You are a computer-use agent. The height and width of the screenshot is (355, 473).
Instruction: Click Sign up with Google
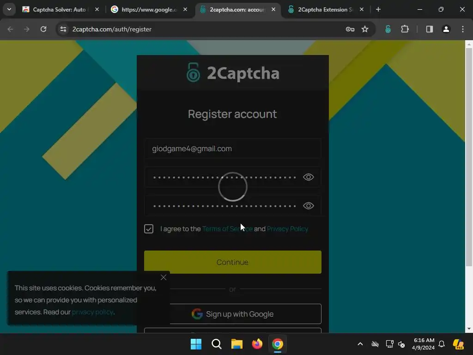coord(233,314)
